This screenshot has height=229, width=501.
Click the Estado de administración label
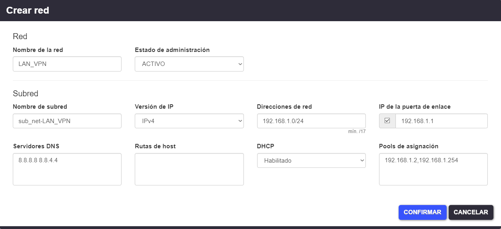tap(172, 50)
